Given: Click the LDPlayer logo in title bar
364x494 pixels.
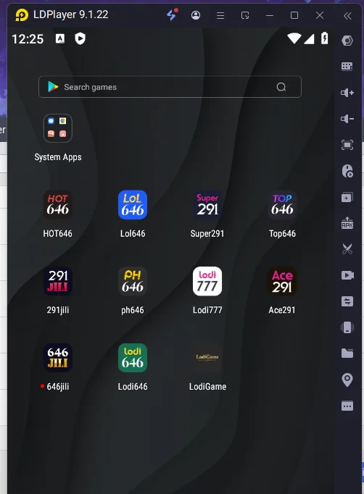Looking at the screenshot, I should point(22,14).
